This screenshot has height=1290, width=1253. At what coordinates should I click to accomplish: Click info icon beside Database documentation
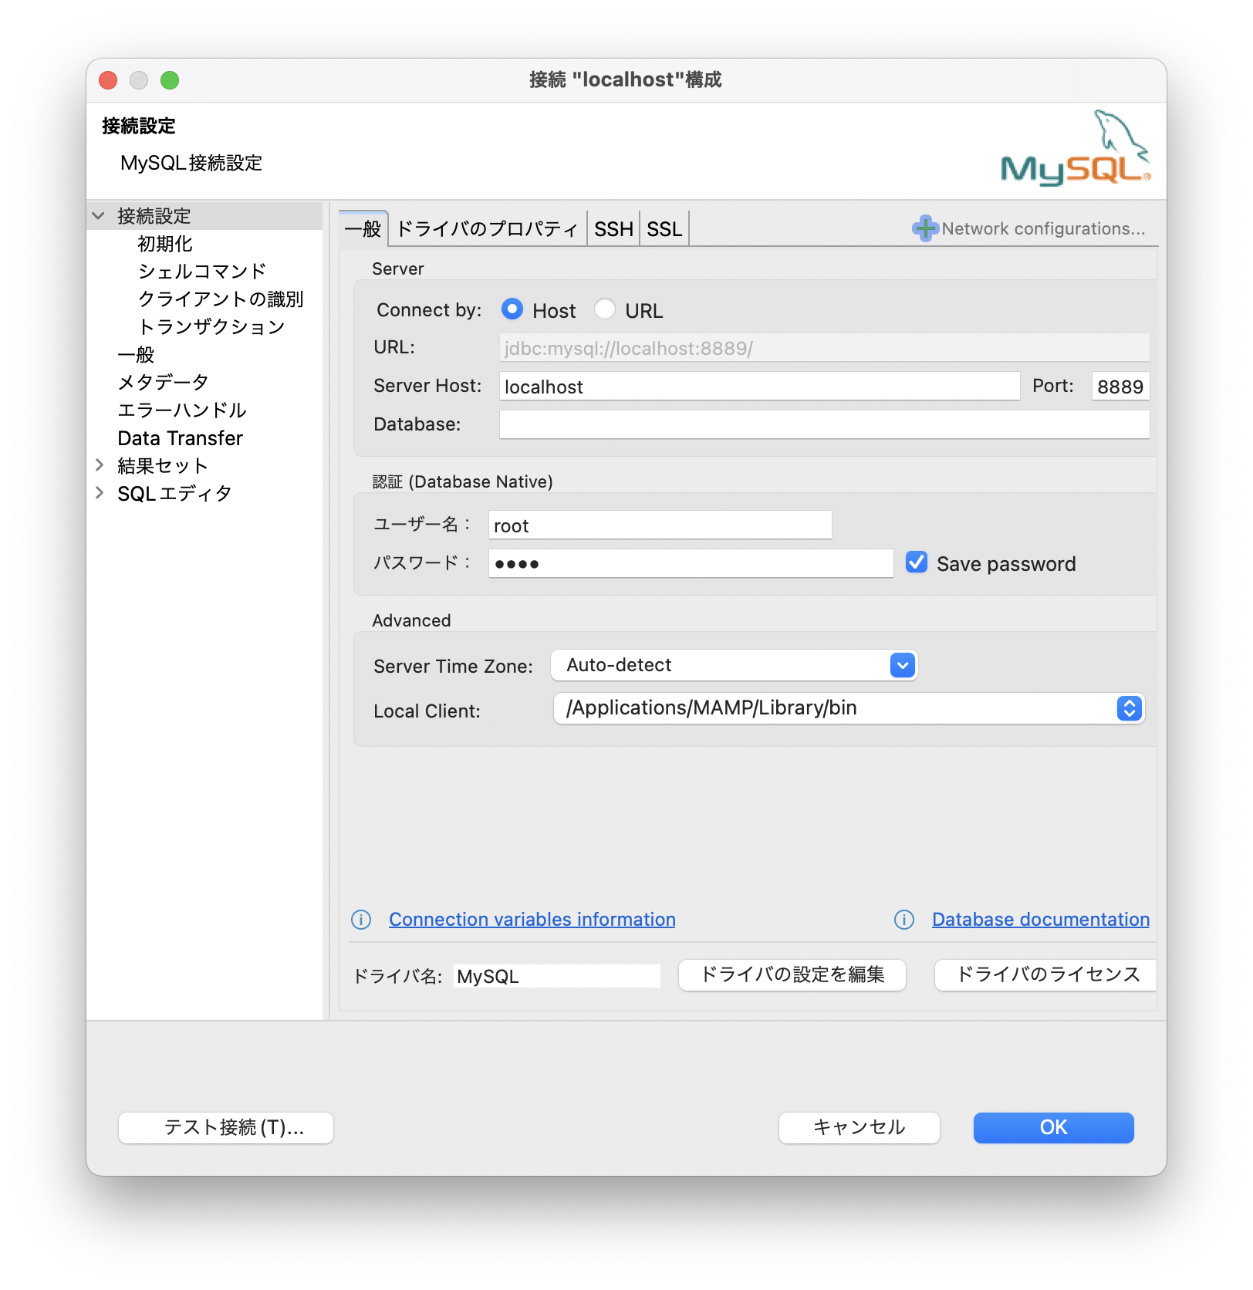click(903, 920)
